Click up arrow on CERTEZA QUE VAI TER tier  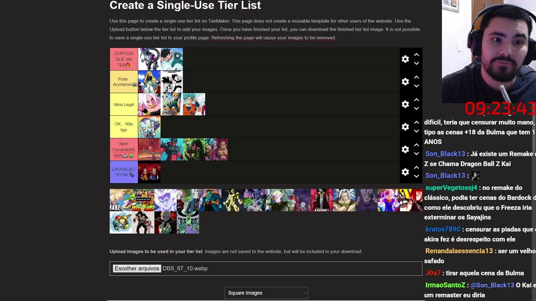click(x=416, y=55)
